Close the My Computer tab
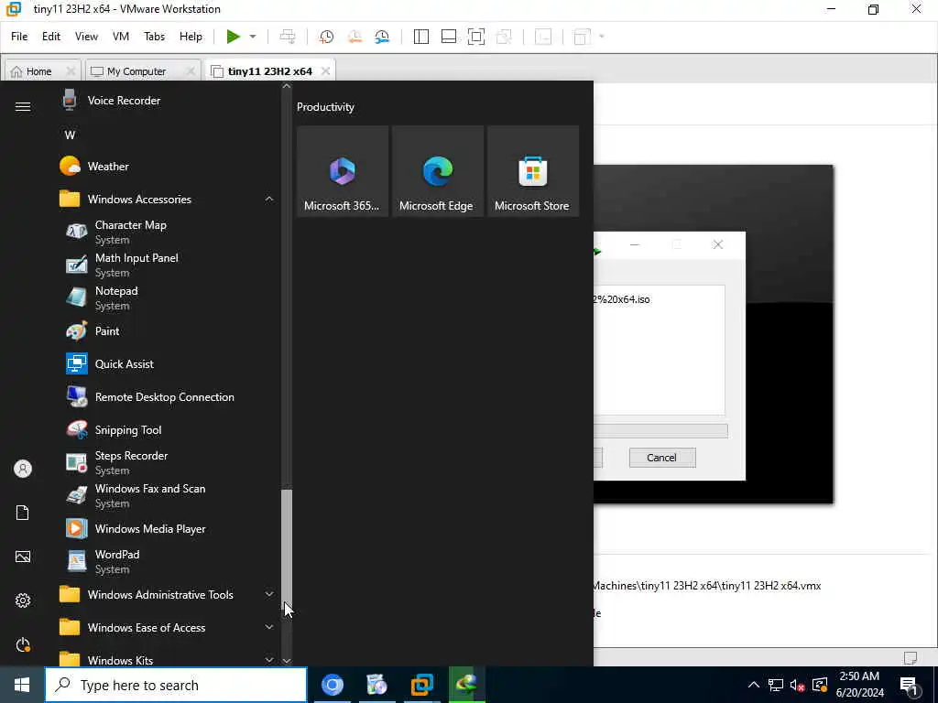The width and height of the screenshot is (938, 703). [191, 71]
